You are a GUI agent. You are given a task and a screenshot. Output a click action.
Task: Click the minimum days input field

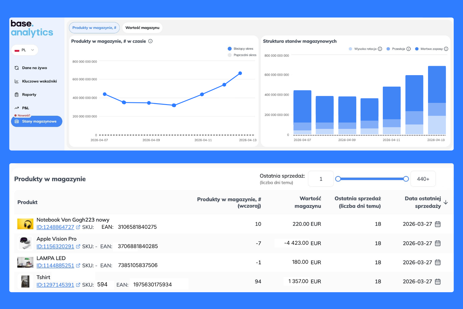tap(321, 179)
